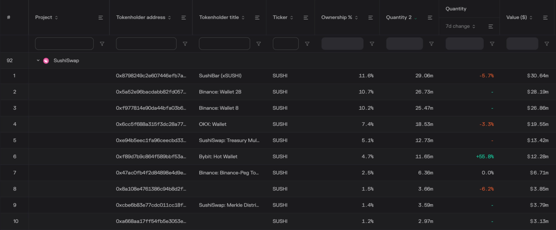Click Binance: Wallet 28 title

point(220,92)
